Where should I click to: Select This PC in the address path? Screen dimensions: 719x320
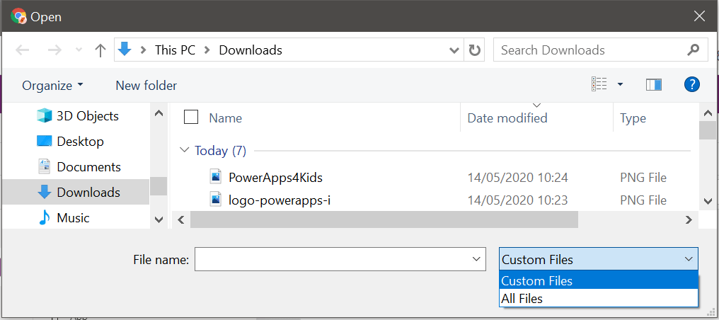(175, 50)
